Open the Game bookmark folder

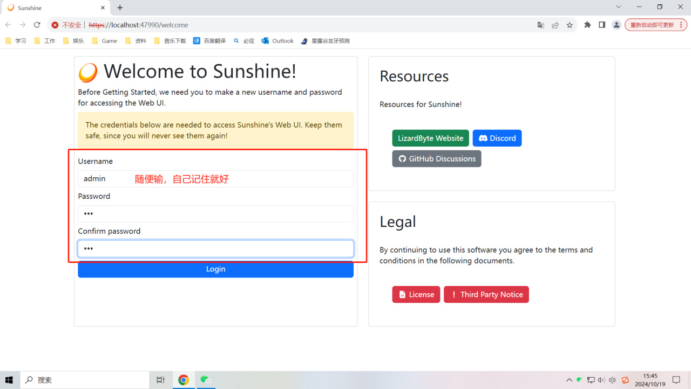click(105, 41)
